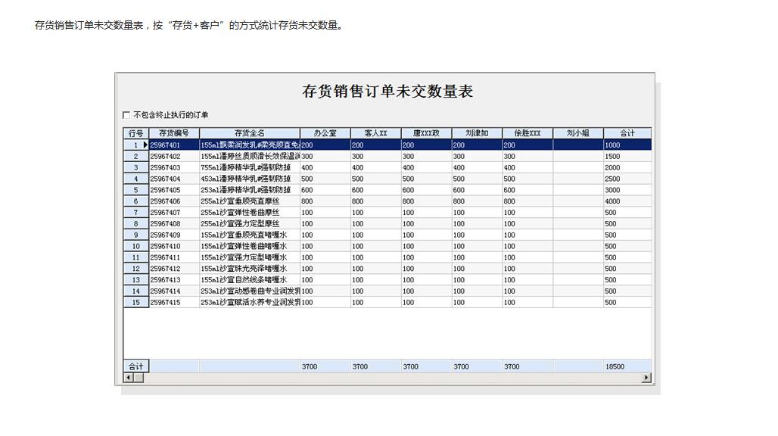Click the 453ml潘婷精华乳 name cell

(250, 179)
